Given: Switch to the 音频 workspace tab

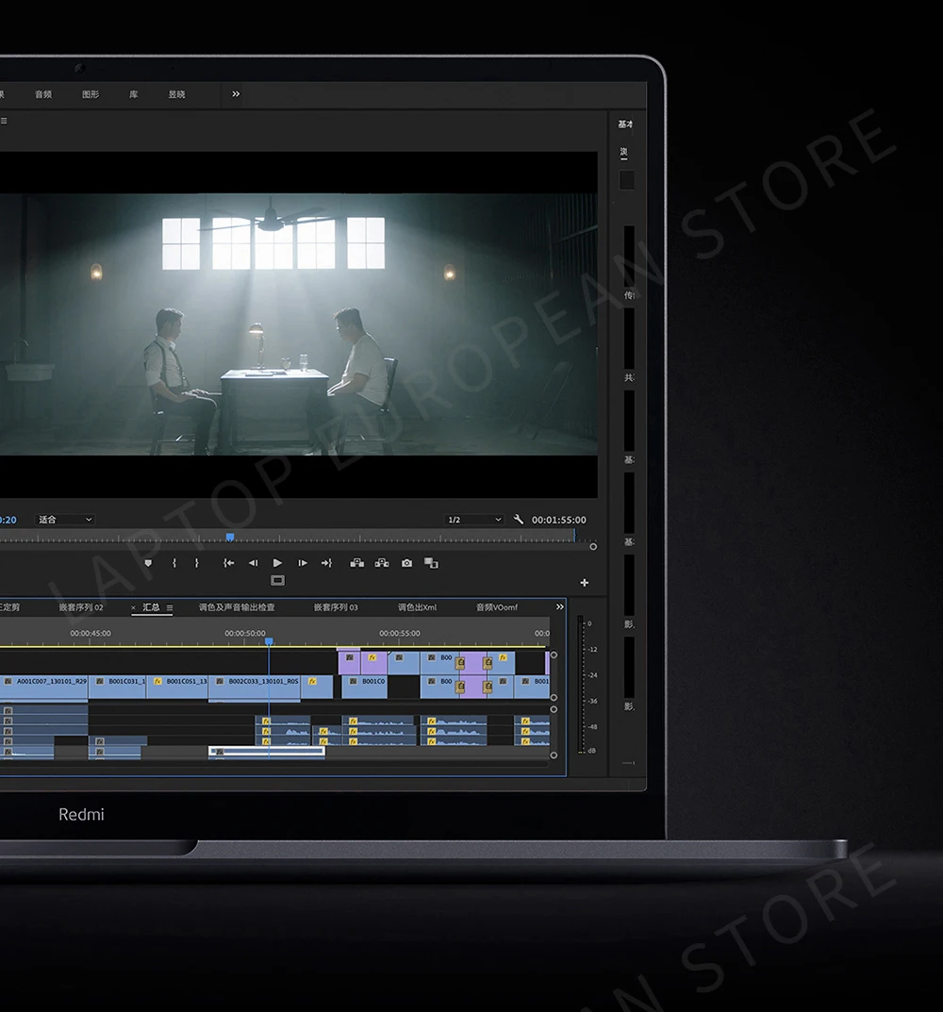Looking at the screenshot, I should (x=43, y=94).
